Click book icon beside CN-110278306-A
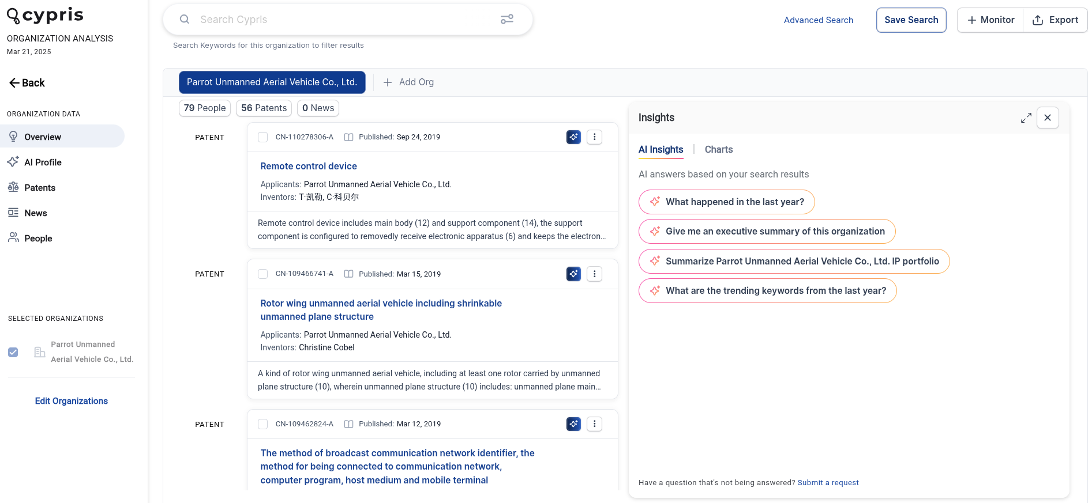The width and height of the screenshot is (1092, 503). (348, 137)
